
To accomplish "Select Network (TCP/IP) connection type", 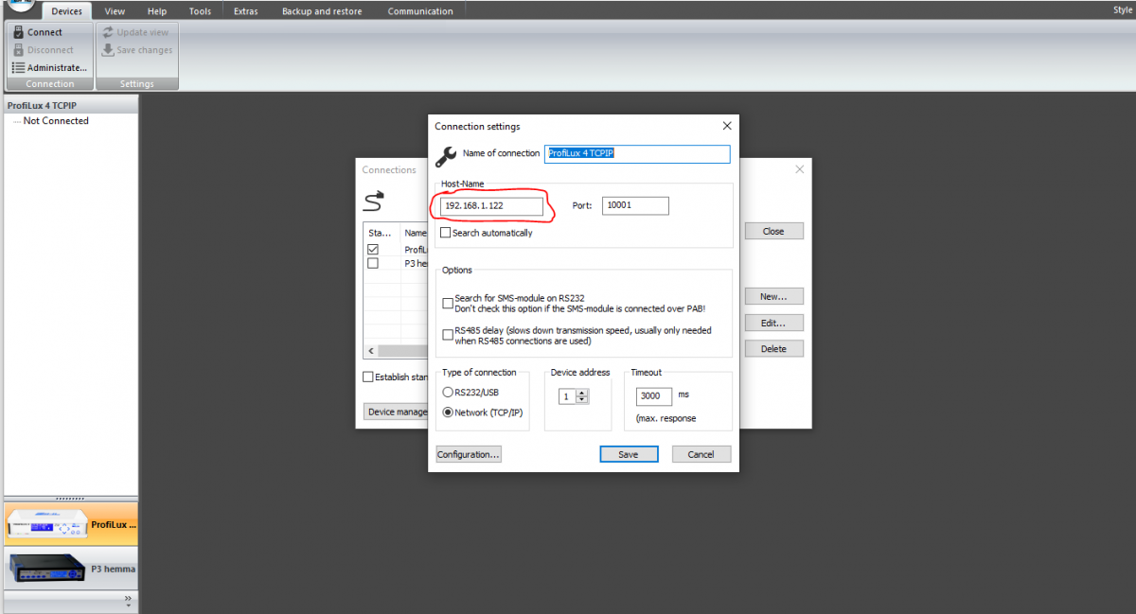I will pyautogui.click(x=448, y=412).
